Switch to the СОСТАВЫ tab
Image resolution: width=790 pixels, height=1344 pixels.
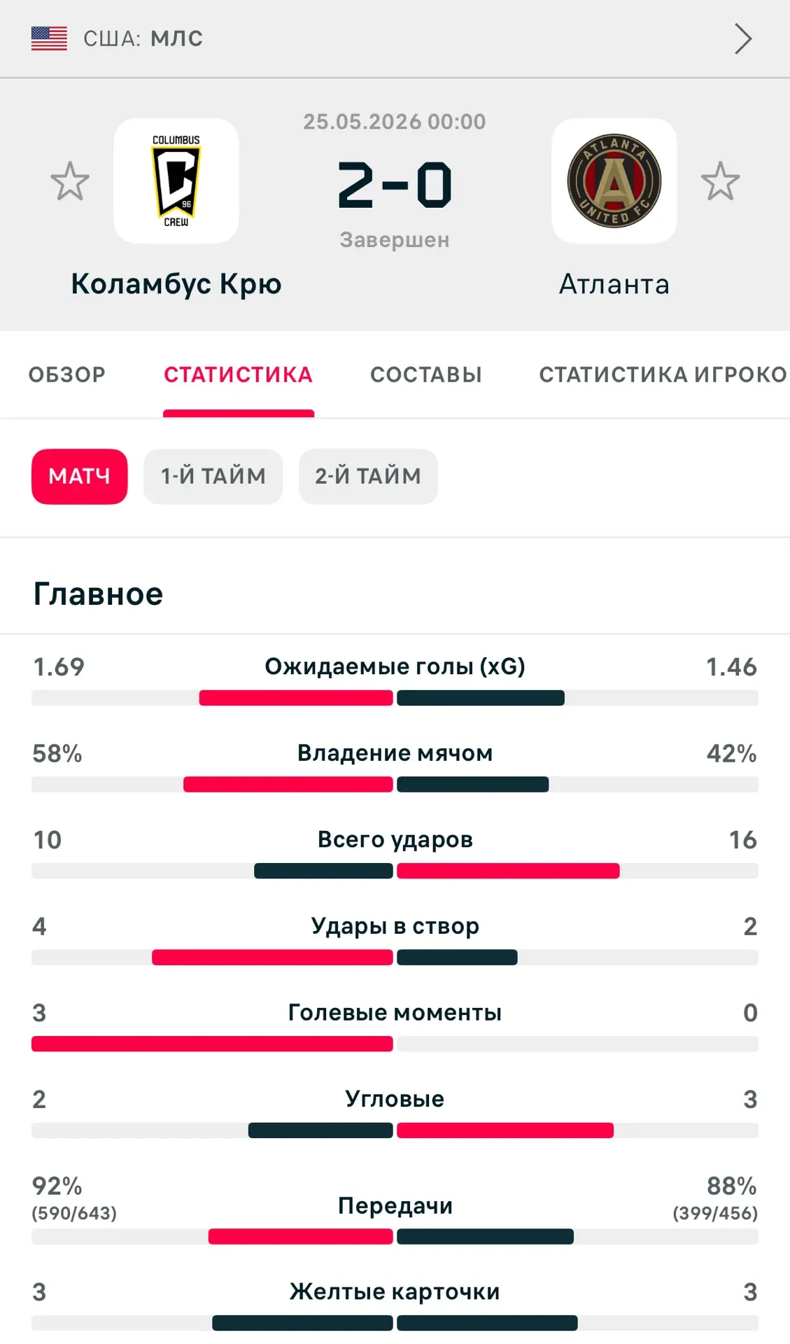click(426, 374)
